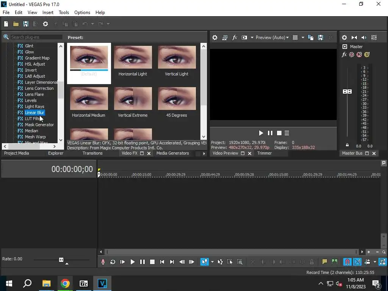Click the downmix output icon in Master Bus

click(354, 38)
